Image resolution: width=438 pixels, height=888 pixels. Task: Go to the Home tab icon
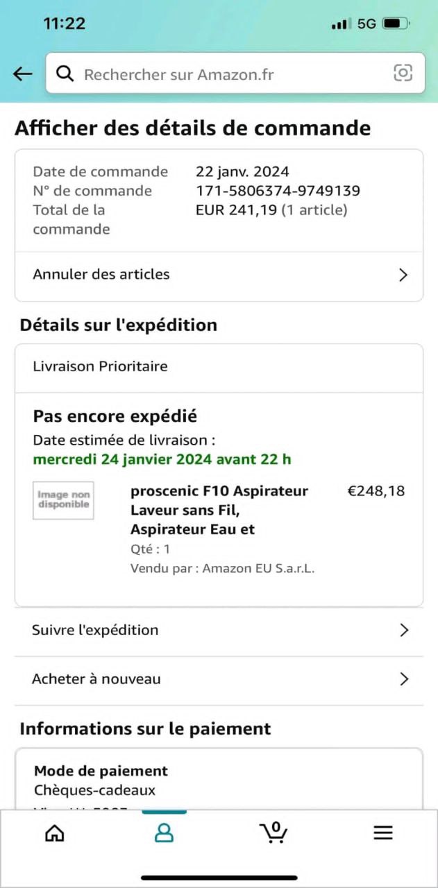[54, 832]
